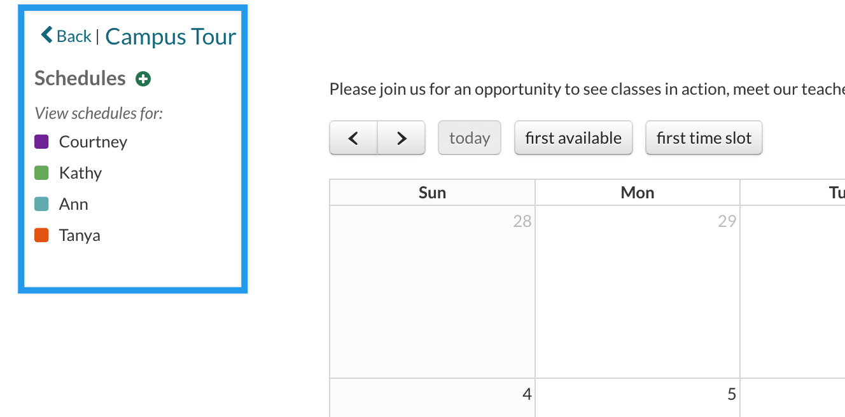Image resolution: width=845 pixels, height=417 pixels.
Task: Add a new schedule with plus icon
Action: 143,79
